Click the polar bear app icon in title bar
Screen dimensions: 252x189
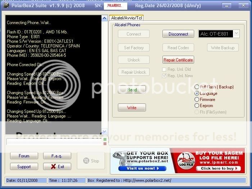(6, 5)
